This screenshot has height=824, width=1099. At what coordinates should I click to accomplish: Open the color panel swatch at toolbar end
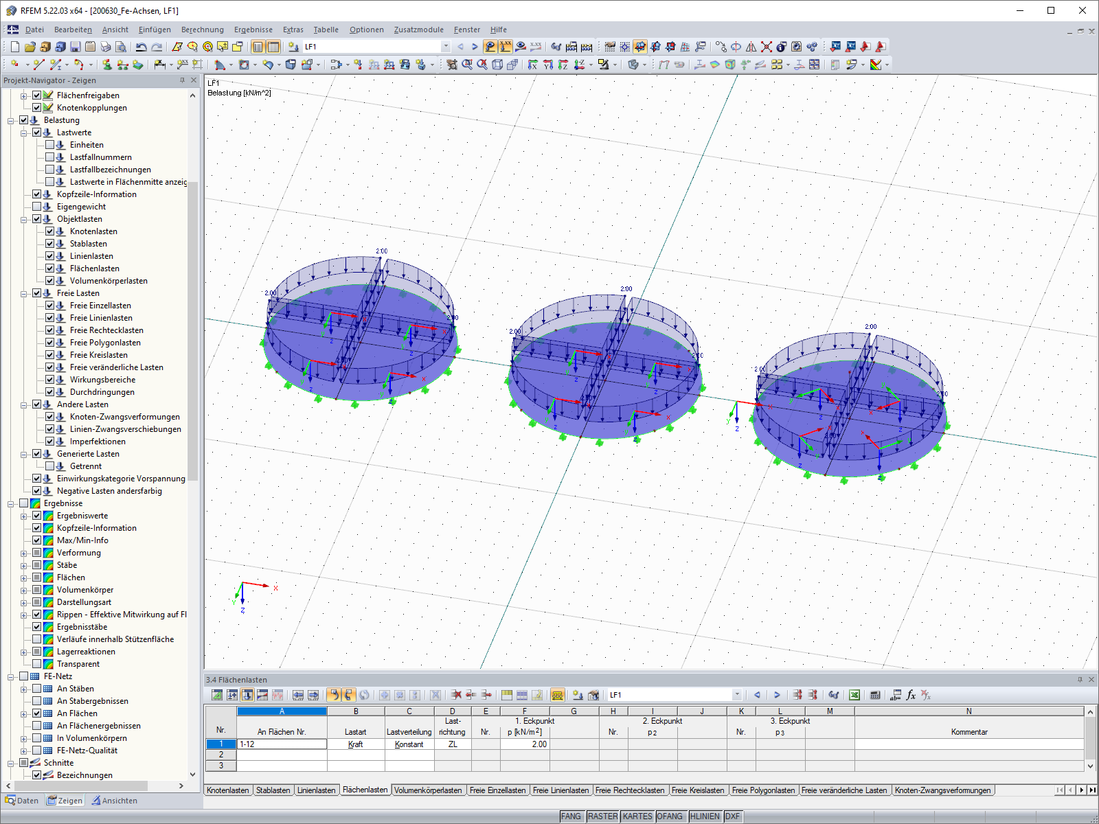tap(876, 65)
